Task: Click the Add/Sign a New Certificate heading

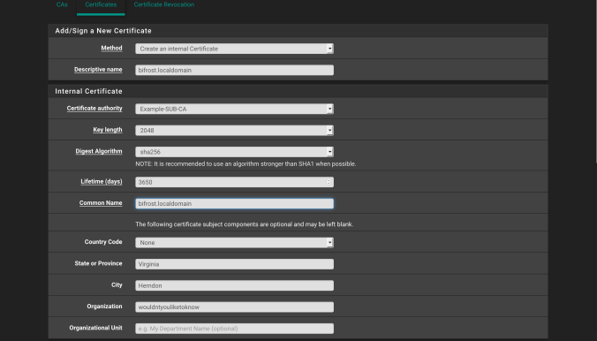Action: coord(103,31)
